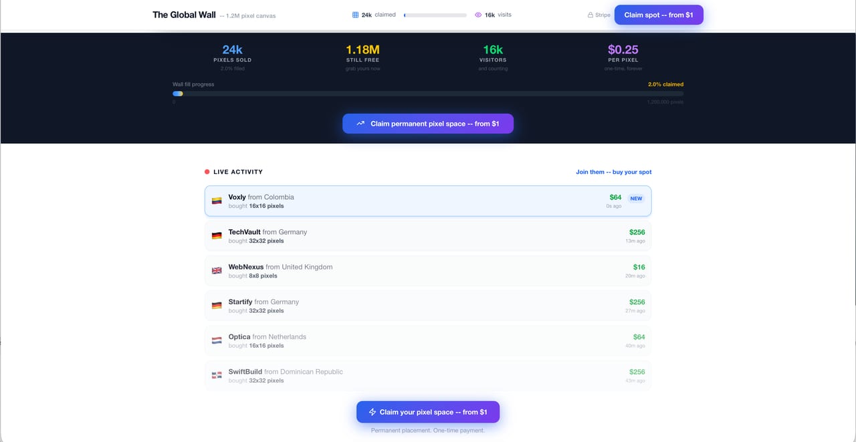The height and width of the screenshot is (442, 856).
Task: Click the Germany flag icon beside Startify
Action: point(217,306)
